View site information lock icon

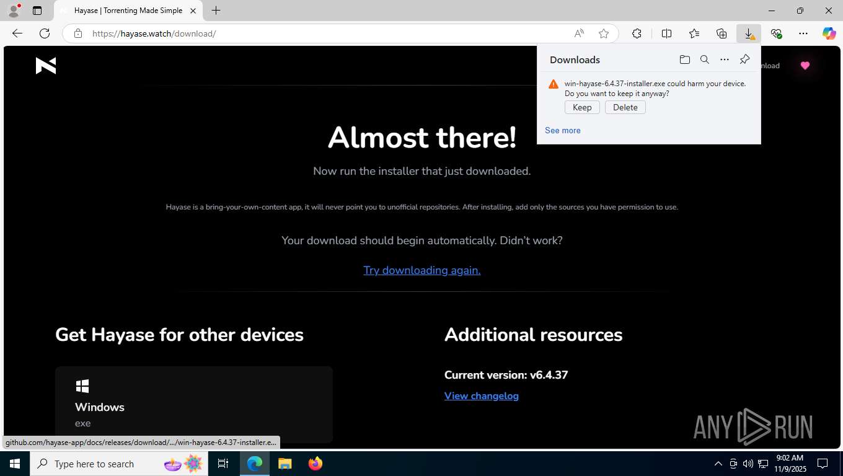(x=77, y=33)
